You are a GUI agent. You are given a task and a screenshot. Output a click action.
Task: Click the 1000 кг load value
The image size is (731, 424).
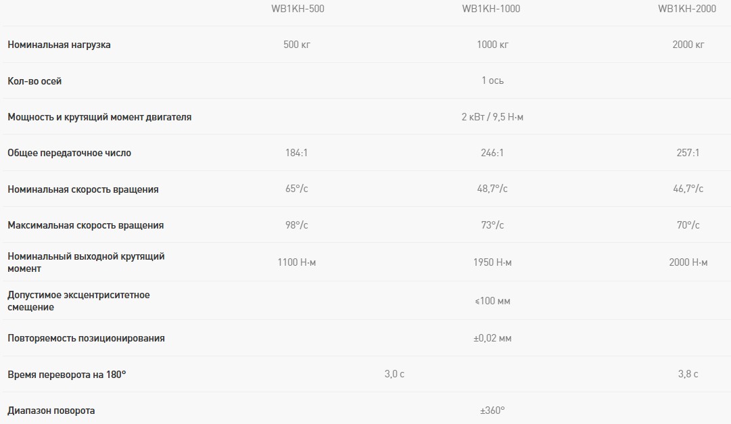492,45
